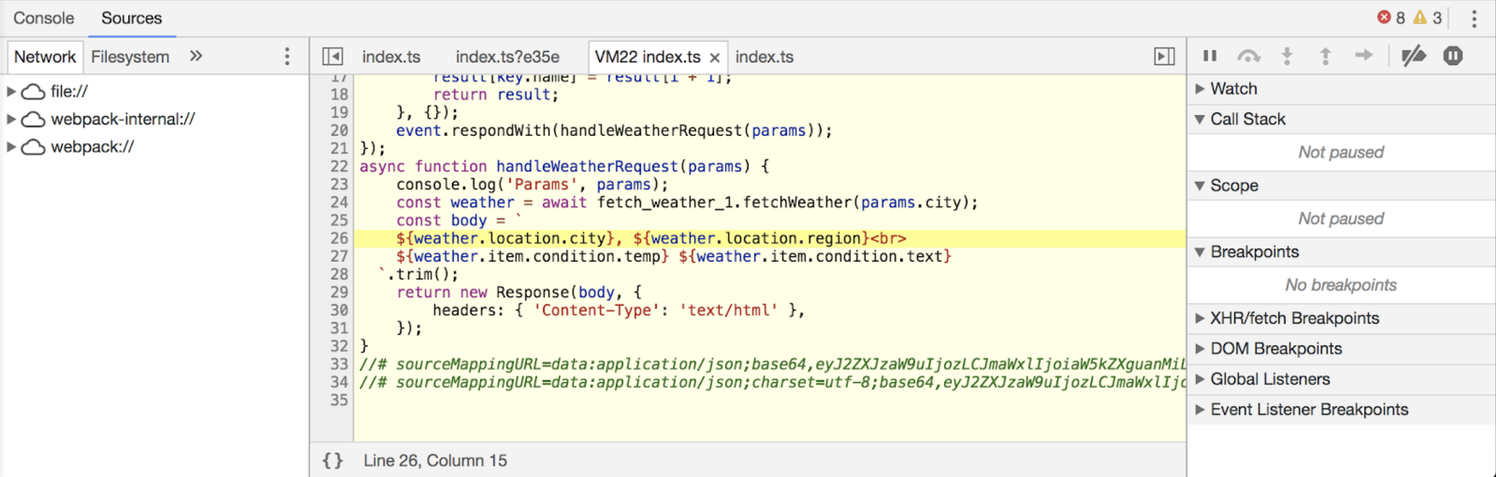Select the Sources tab
Viewport: 1496px width, 477px height.
(131, 18)
